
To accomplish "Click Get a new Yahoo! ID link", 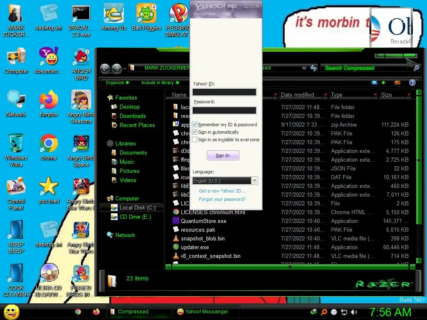I will [222, 191].
